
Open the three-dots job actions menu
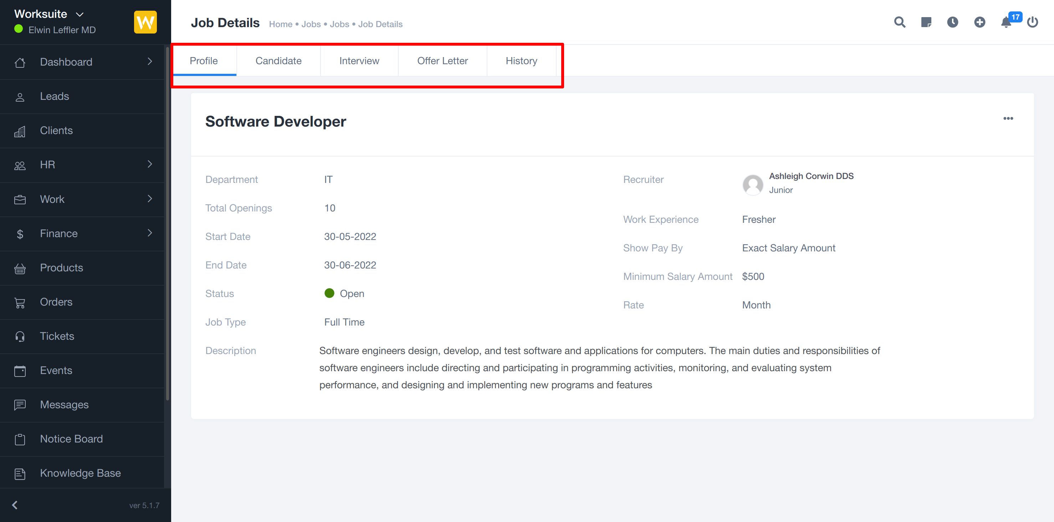click(1008, 119)
